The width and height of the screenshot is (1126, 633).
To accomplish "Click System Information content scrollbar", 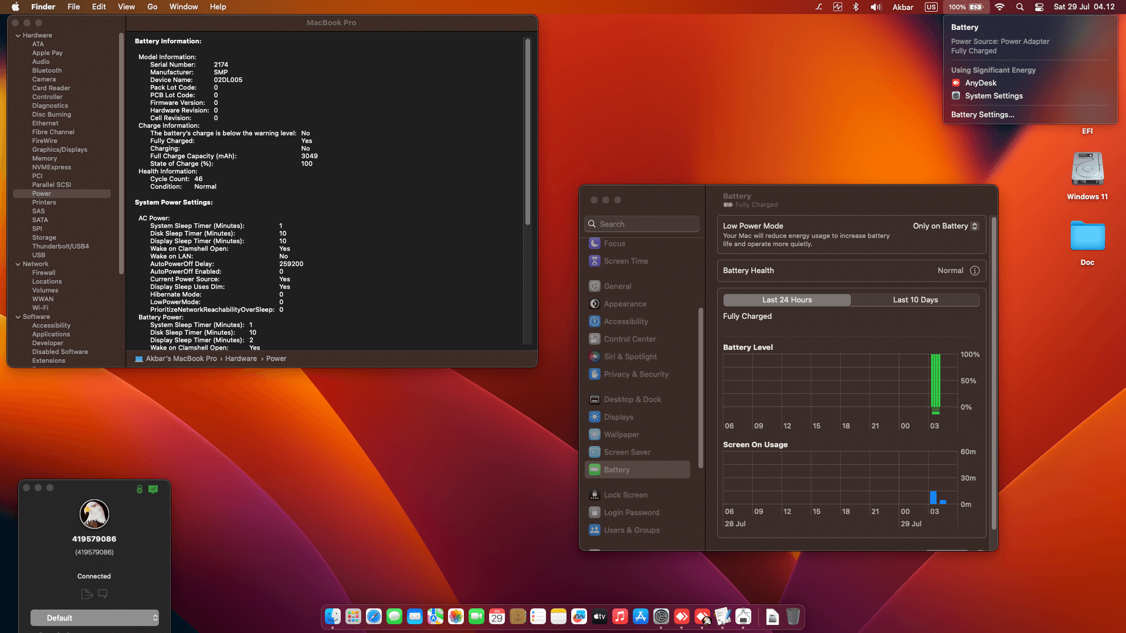I will pos(528,131).
